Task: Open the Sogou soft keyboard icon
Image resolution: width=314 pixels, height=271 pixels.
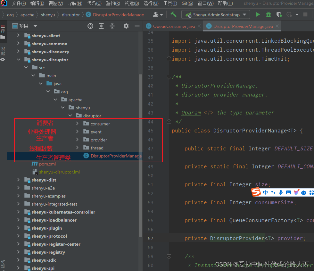Action: [x=289, y=192]
